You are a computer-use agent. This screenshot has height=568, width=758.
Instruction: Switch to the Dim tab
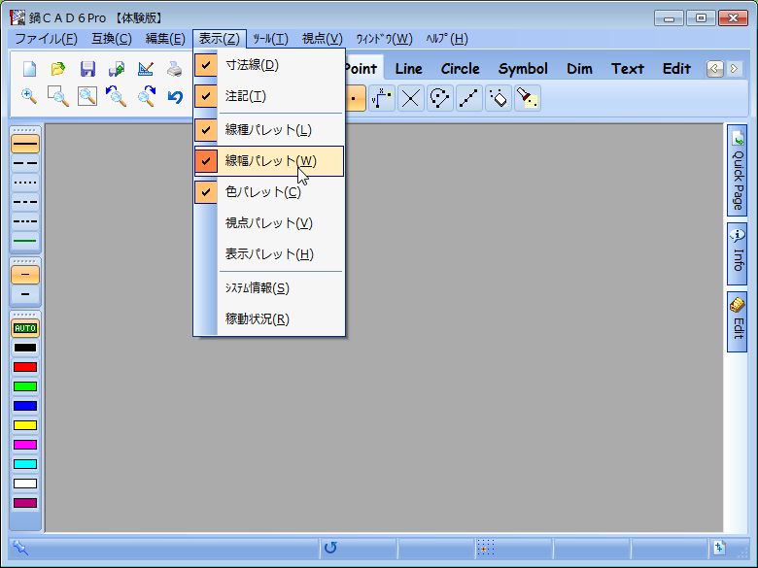[579, 69]
